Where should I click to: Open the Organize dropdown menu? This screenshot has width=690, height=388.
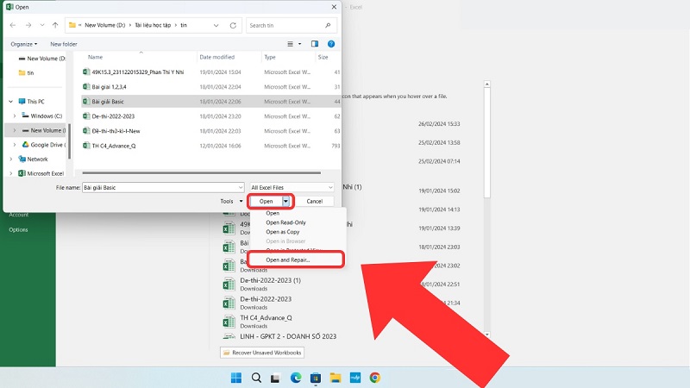click(26, 43)
